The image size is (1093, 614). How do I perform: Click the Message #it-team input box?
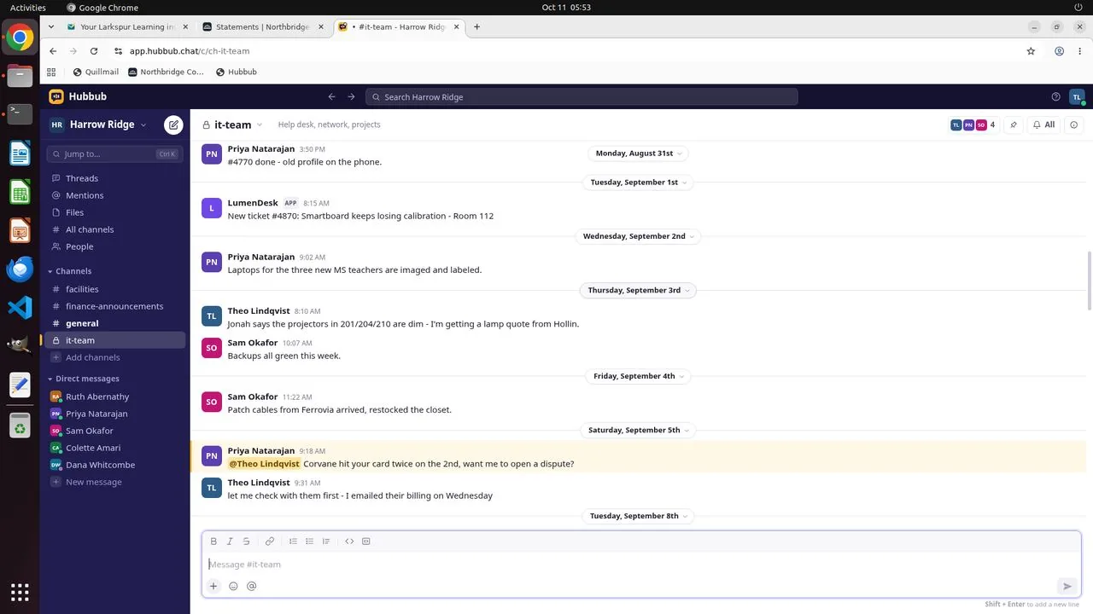tap(641, 565)
